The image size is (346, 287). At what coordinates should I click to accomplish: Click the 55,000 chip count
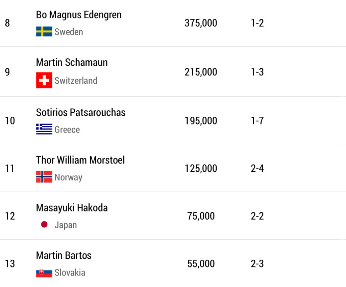[x=201, y=264]
